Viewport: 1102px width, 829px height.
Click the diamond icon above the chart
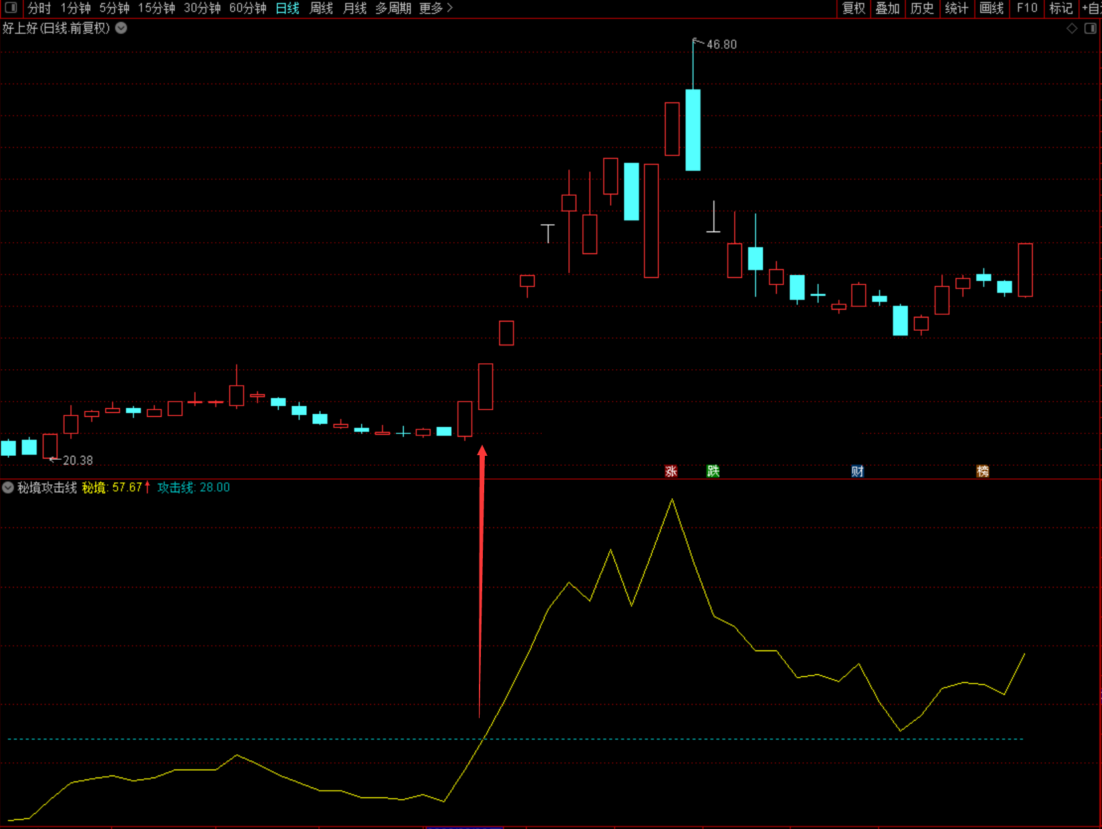coord(1072,28)
